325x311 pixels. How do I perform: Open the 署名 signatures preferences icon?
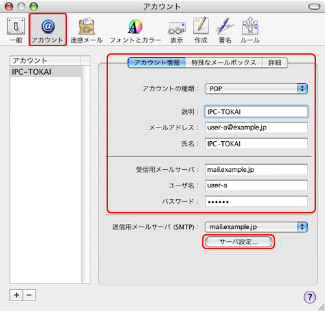tap(225, 31)
